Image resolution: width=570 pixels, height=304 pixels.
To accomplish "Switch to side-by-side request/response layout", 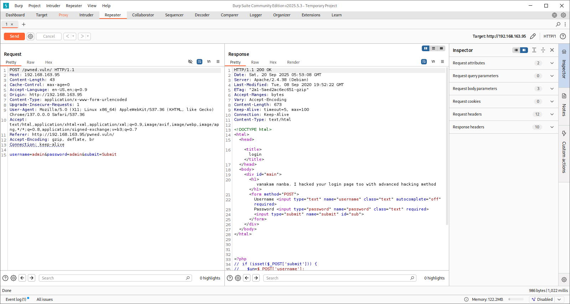I will (426, 48).
